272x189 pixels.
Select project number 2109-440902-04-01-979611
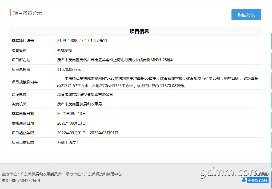point(82,41)
